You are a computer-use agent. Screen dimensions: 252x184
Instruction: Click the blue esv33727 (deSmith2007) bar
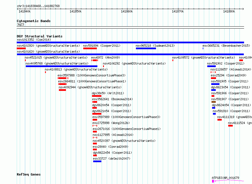coord(97,161)
